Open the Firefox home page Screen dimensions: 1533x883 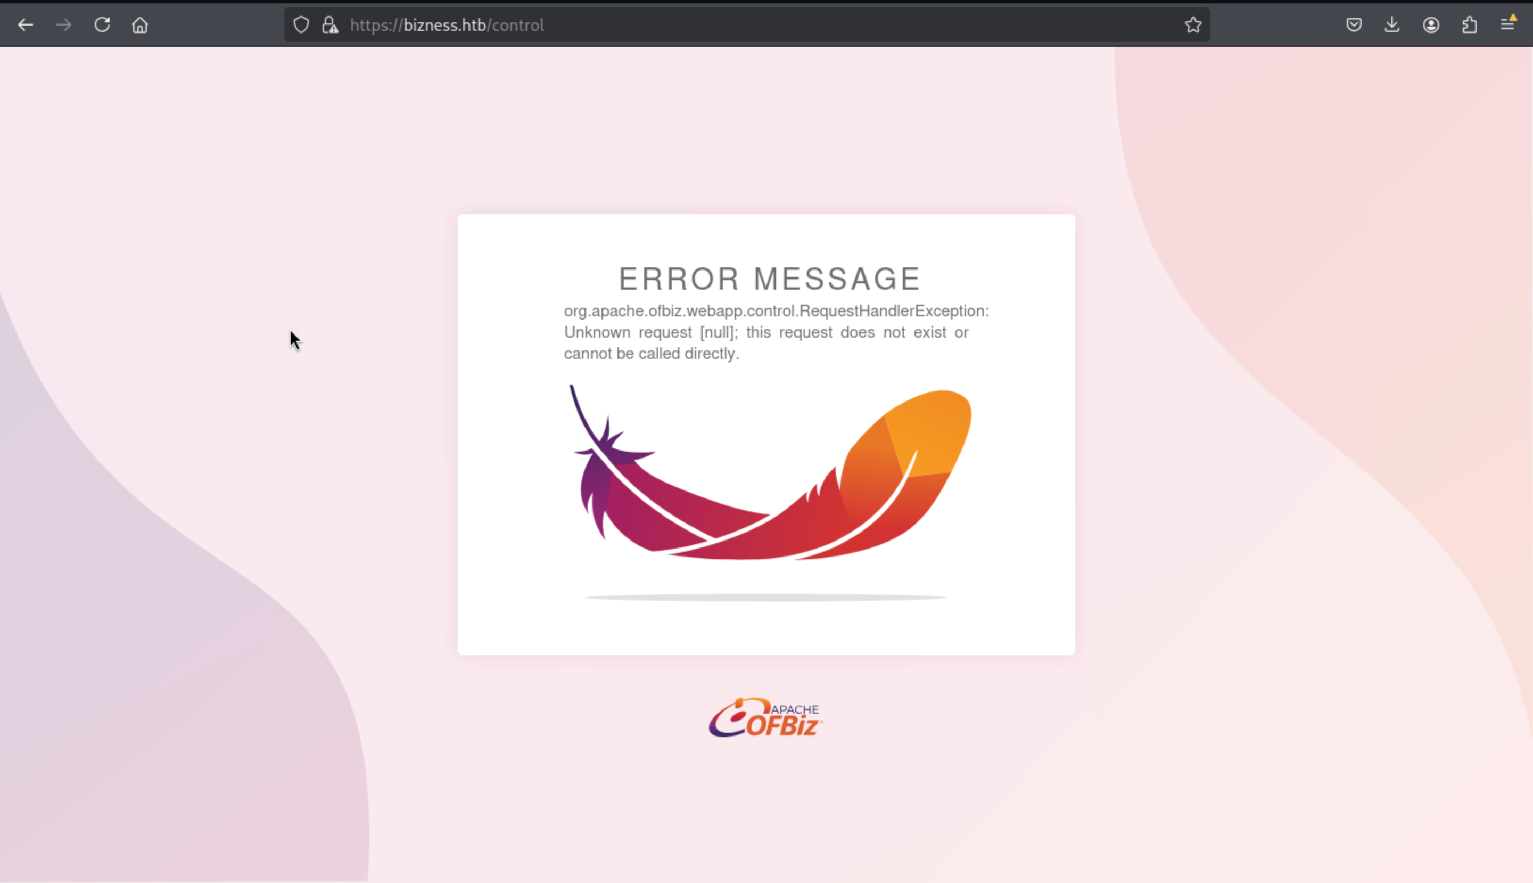[140, 25]
